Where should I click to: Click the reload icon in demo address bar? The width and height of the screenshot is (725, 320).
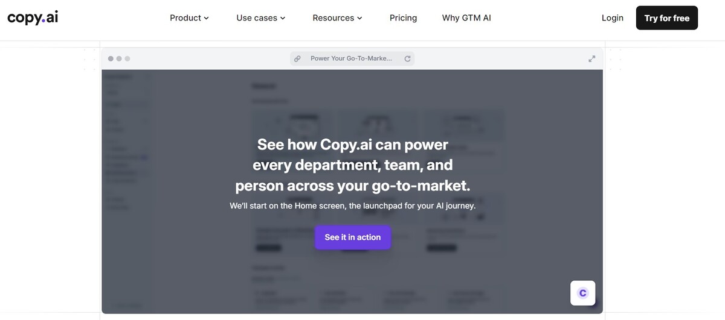(x=408, y=58)
